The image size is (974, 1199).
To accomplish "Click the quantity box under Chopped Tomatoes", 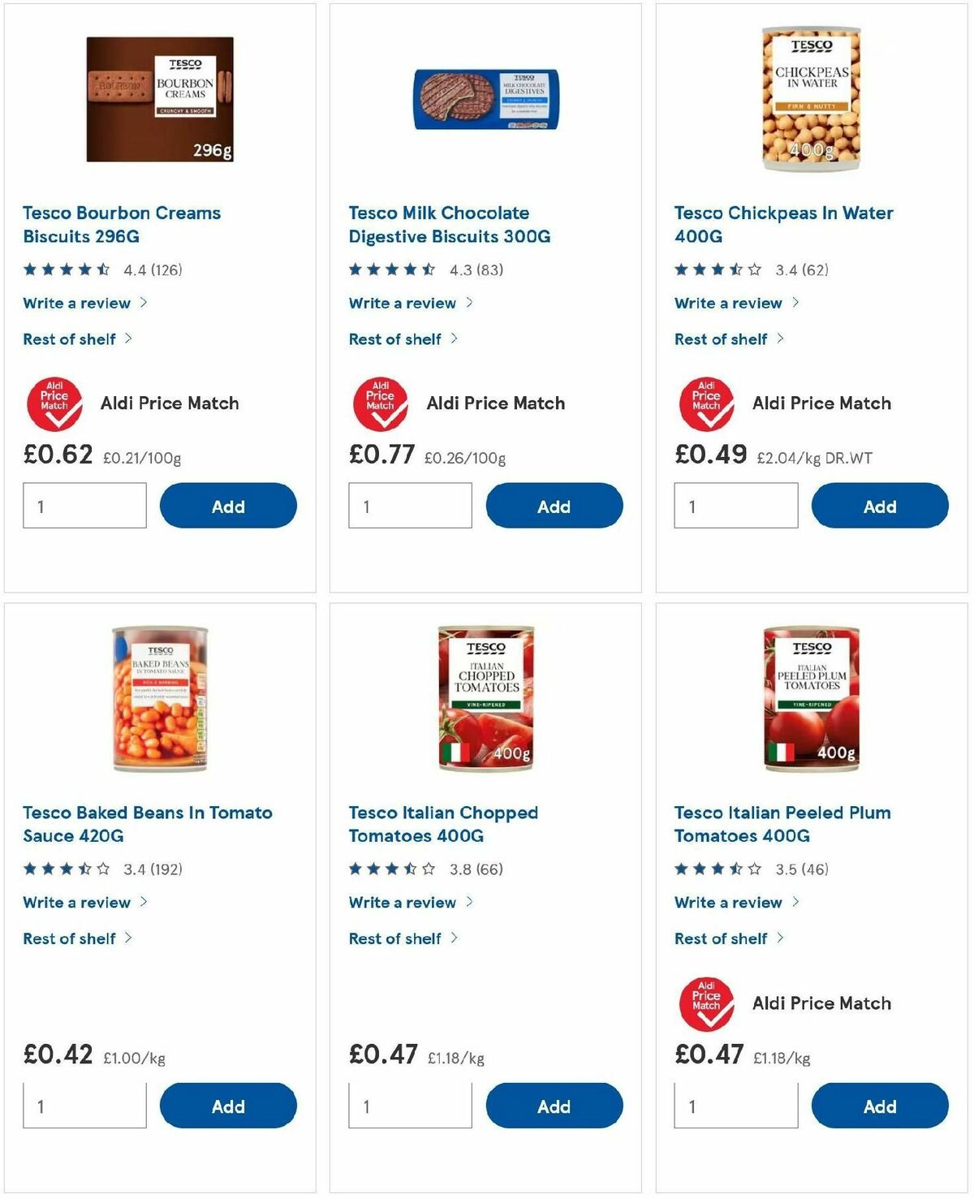I will point(410,1105).
